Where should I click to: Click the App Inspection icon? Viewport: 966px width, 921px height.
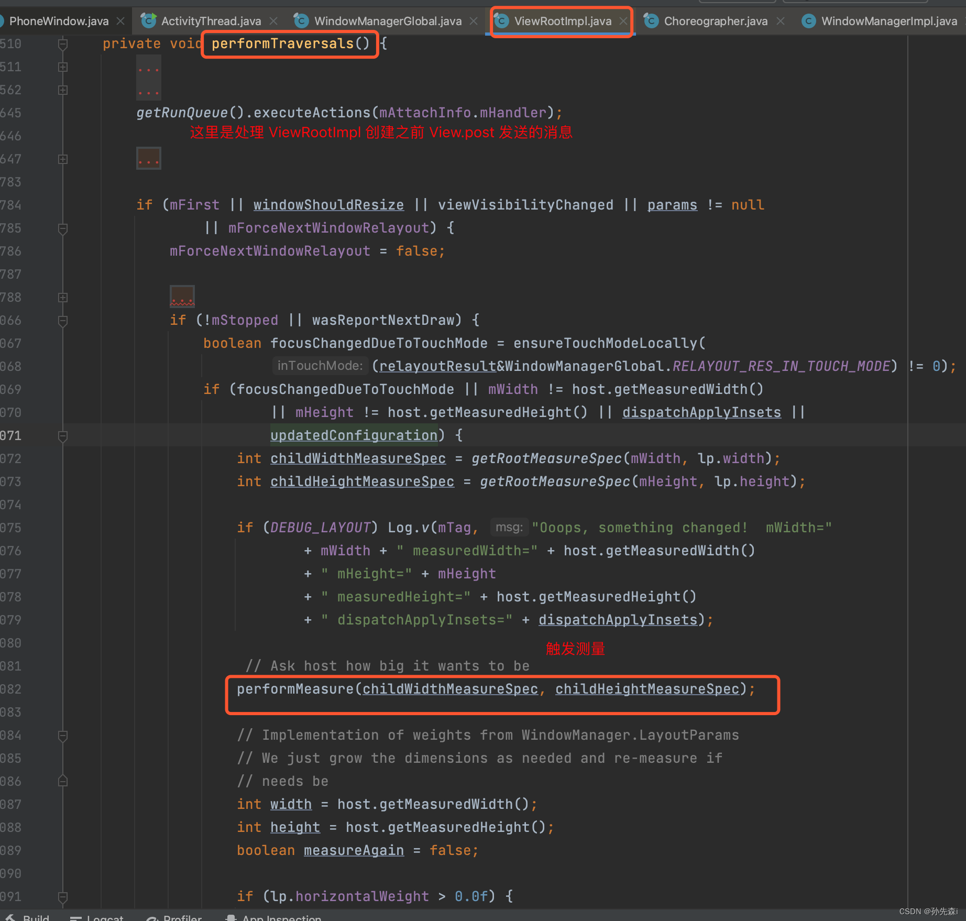point(230,917)
